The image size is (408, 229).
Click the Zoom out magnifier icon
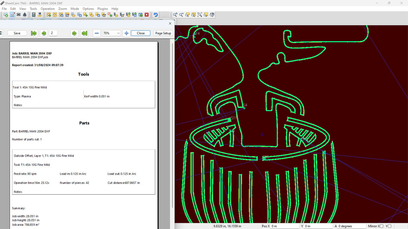[x=181, y=15]
